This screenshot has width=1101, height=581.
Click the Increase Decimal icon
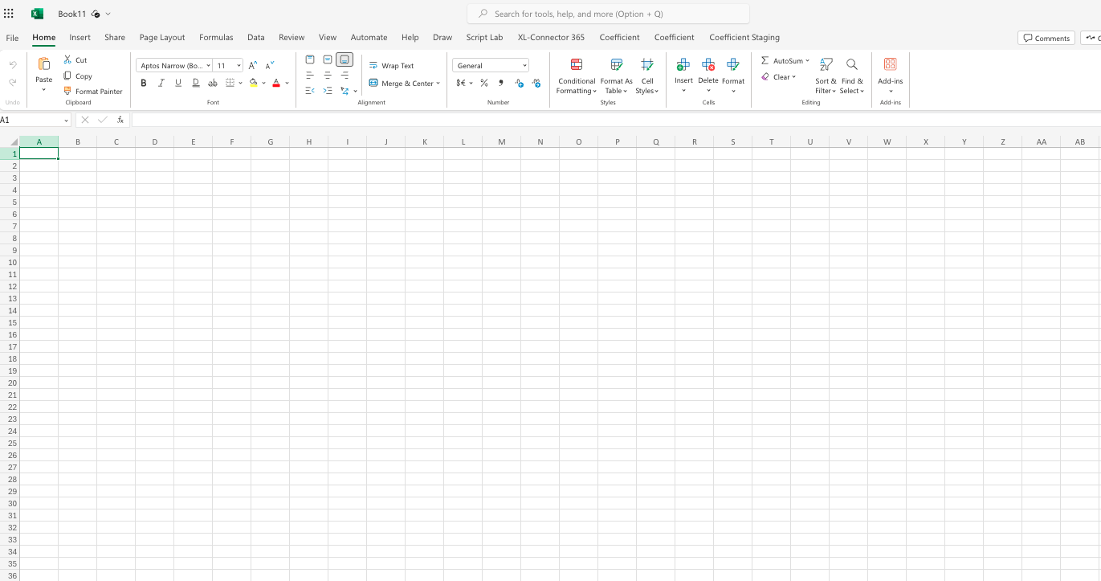click(x=519, y=83)
